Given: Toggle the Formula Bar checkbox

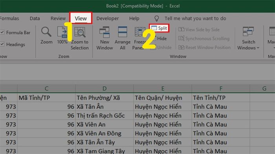Looking at the screenshot, I should [x=2, y=32].
